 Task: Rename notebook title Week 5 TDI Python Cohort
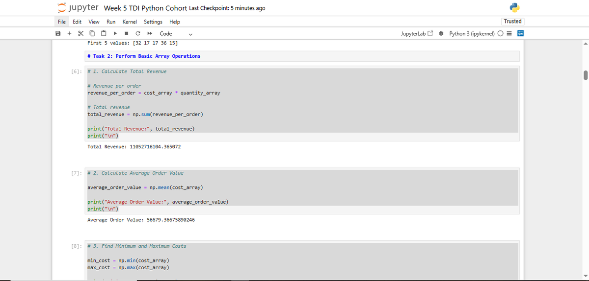pyautogui.click(x=145, y=8)
